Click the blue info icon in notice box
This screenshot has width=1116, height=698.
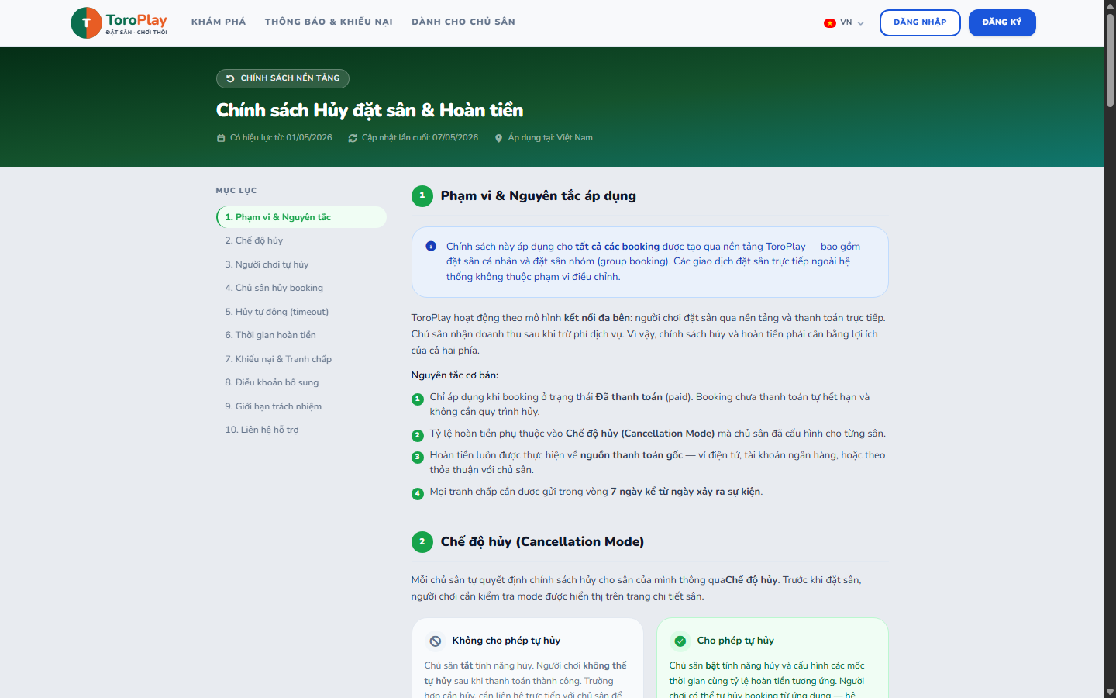pyautogui.click(x=431, y=246)
